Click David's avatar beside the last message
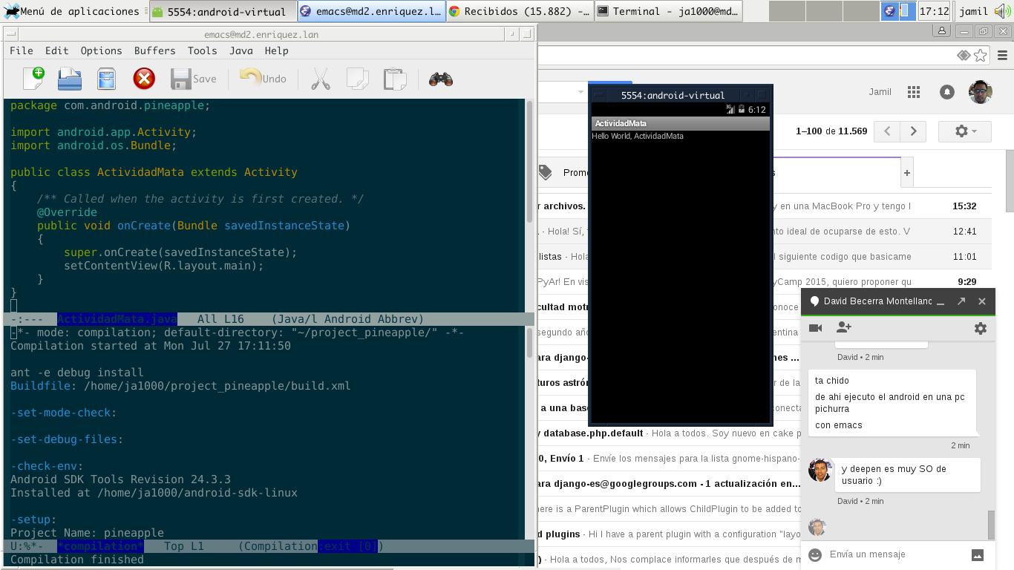 click(x=820, y=470)
